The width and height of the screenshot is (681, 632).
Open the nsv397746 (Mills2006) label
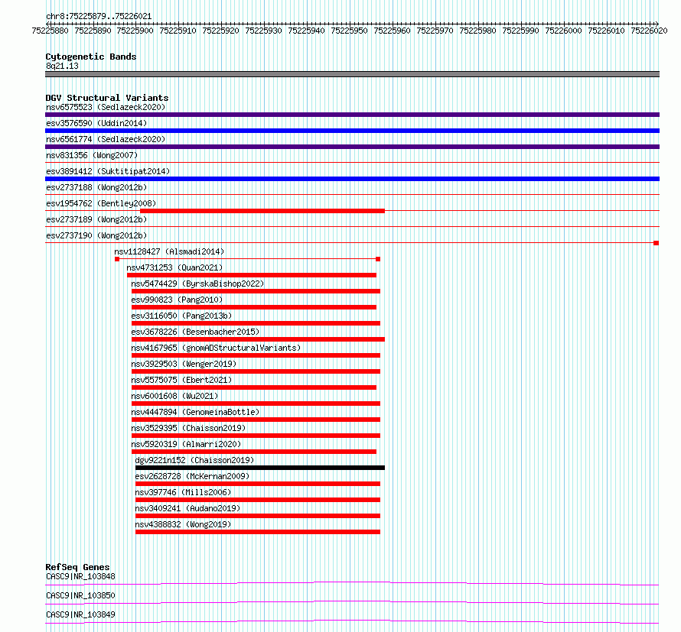(184, 492)
